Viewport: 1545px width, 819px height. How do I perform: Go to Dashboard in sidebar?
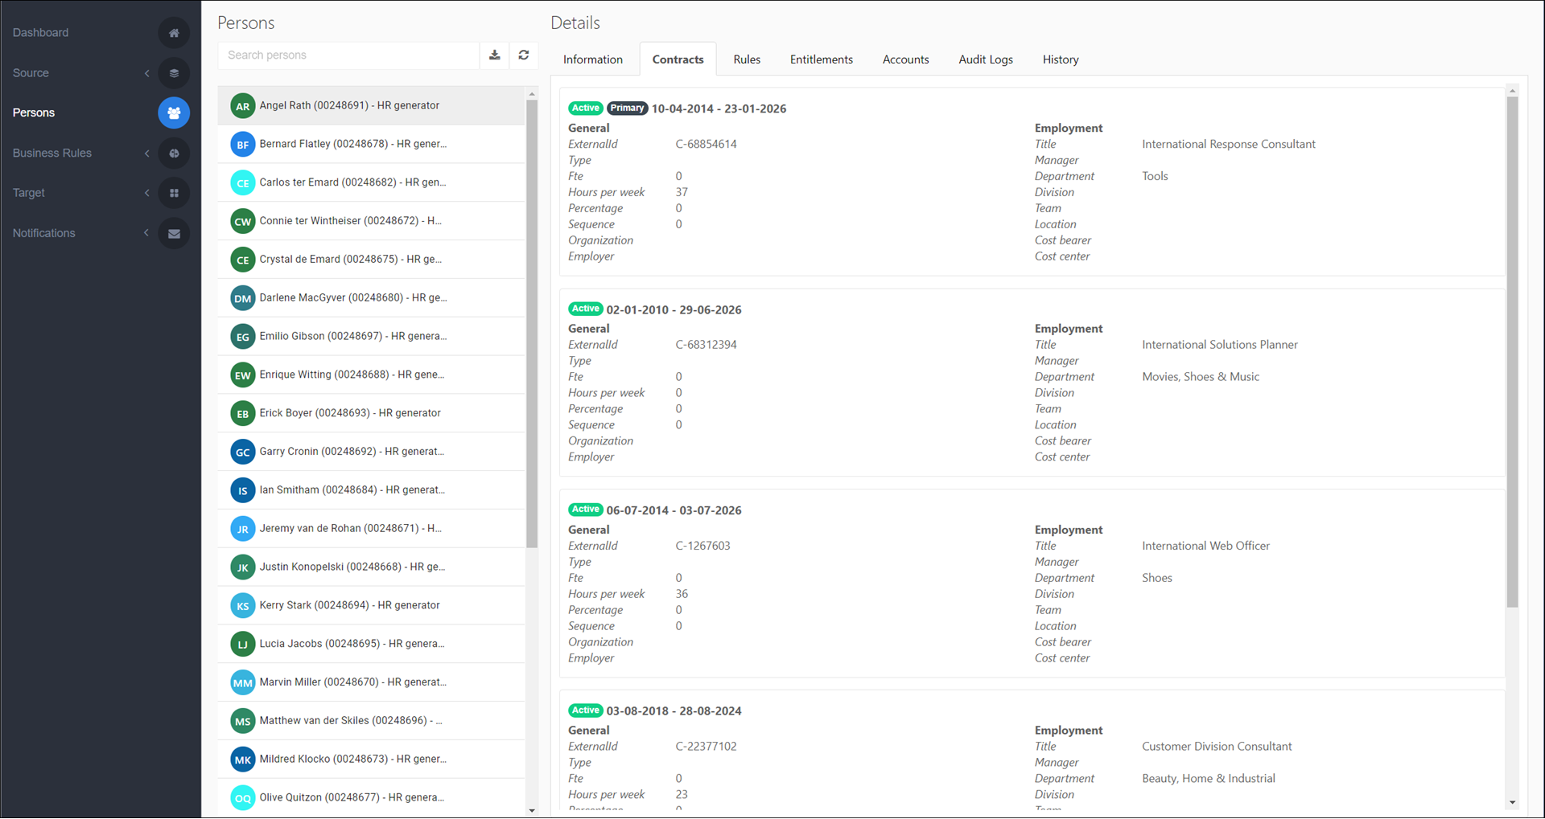click(x=40, y=33)
